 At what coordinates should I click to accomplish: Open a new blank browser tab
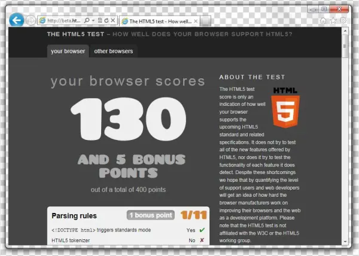pyautogui.click(x=205, y=21)
